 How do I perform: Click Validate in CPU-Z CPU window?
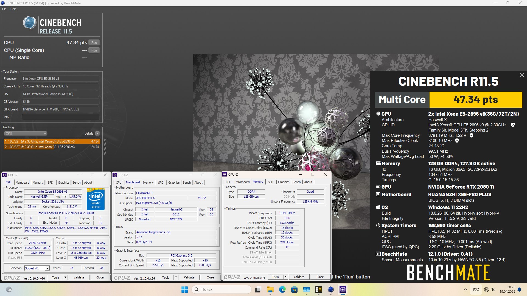(x=79, y=277)
